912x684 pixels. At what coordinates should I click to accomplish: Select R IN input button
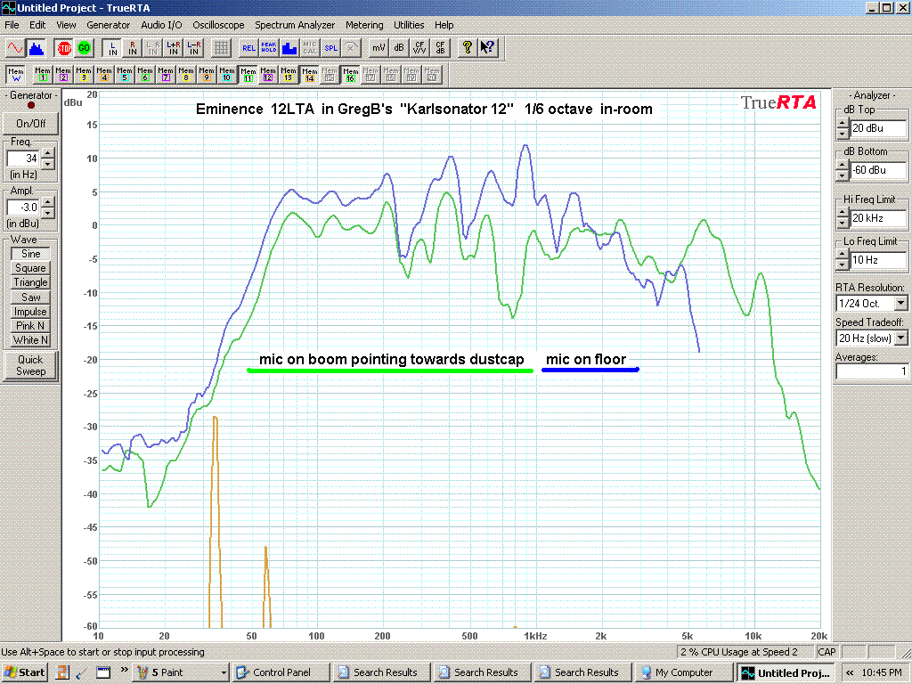click(x=133, y=48)
